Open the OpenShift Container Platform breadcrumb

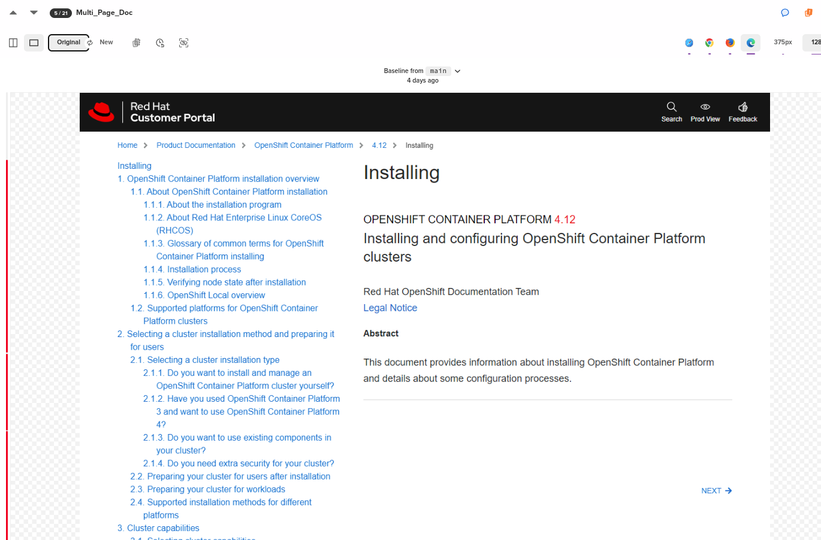click(304, 145)
